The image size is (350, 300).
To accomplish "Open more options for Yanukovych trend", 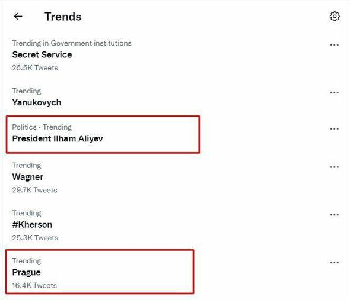I will coord(334,93).
